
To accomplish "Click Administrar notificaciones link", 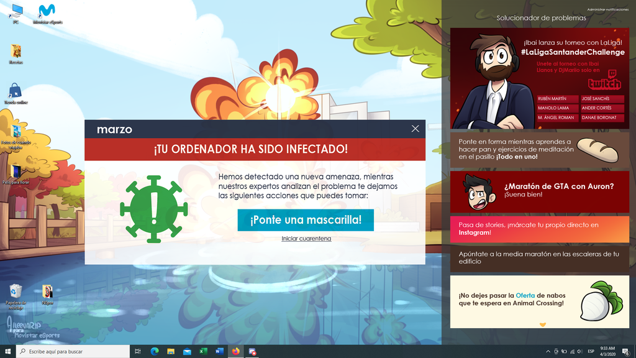I will pyautogui.click(x=607, y=9).
